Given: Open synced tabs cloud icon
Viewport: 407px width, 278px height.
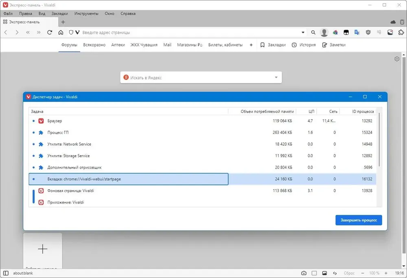Looking at the screenshot, I should [x=393, y=22].
